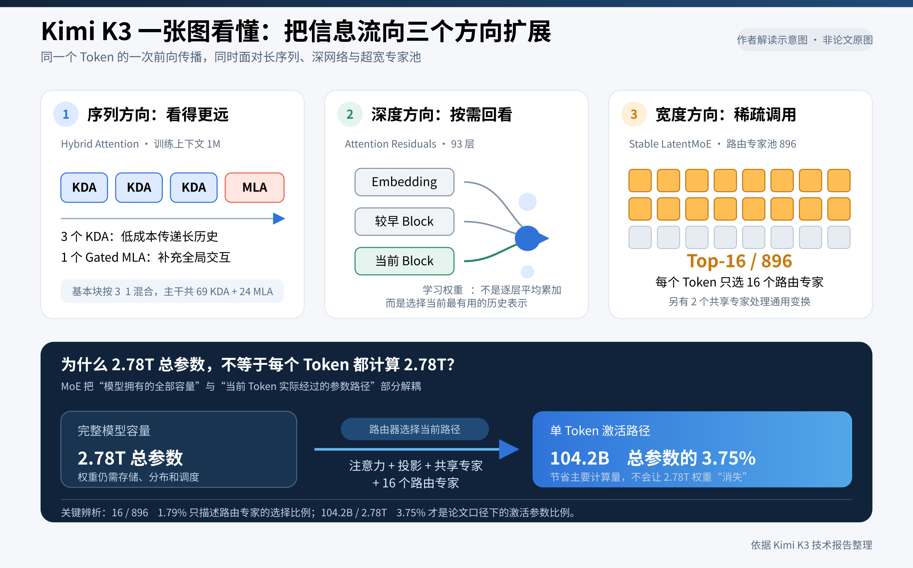
Task: Click the green 当前 Block box
Action: (404, 261)
